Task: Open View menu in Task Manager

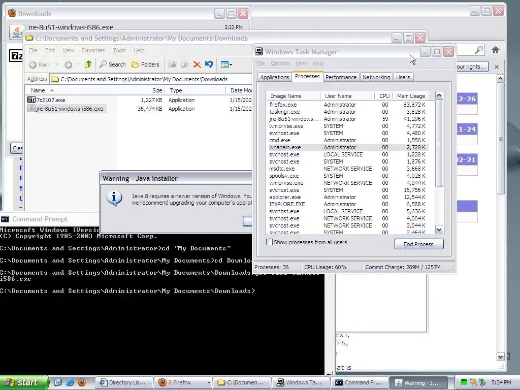Action: click(x=301, y=63)
